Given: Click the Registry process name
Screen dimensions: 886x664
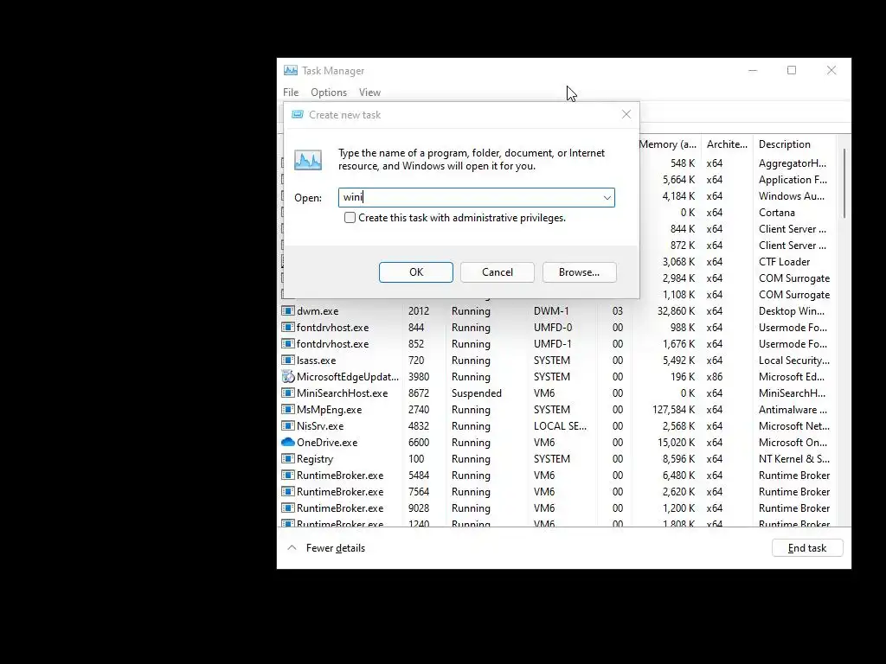Looking at the screenshot, I should [315, 458].
